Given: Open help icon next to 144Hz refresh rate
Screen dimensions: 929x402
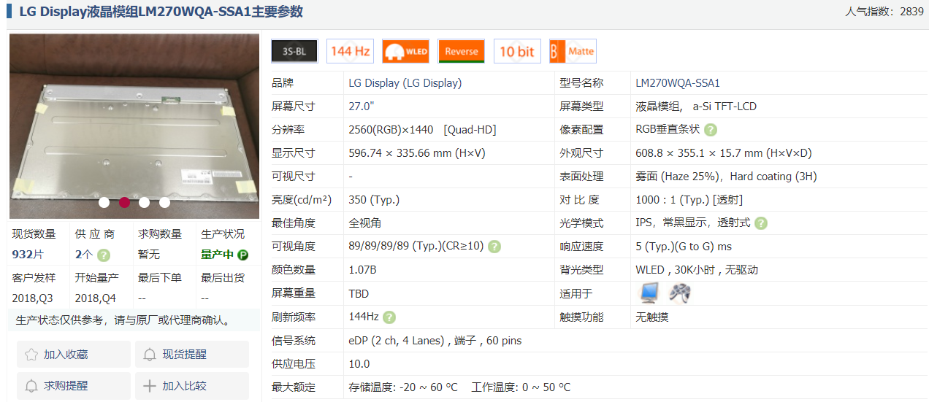Looking at the screenshot, I should [389, 317].
